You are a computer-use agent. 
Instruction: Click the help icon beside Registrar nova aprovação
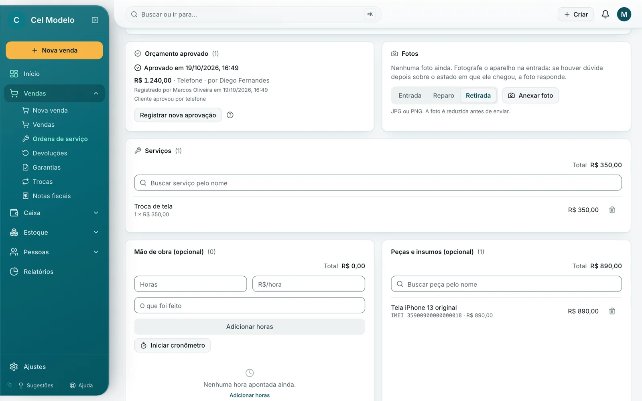click(230, 115)
